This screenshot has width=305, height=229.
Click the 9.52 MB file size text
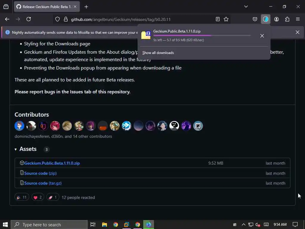coord(216,163)
